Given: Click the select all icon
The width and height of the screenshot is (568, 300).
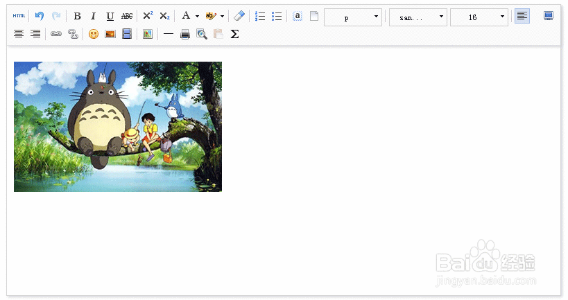Looking at the screenshot, I should (x=298, y=16).
